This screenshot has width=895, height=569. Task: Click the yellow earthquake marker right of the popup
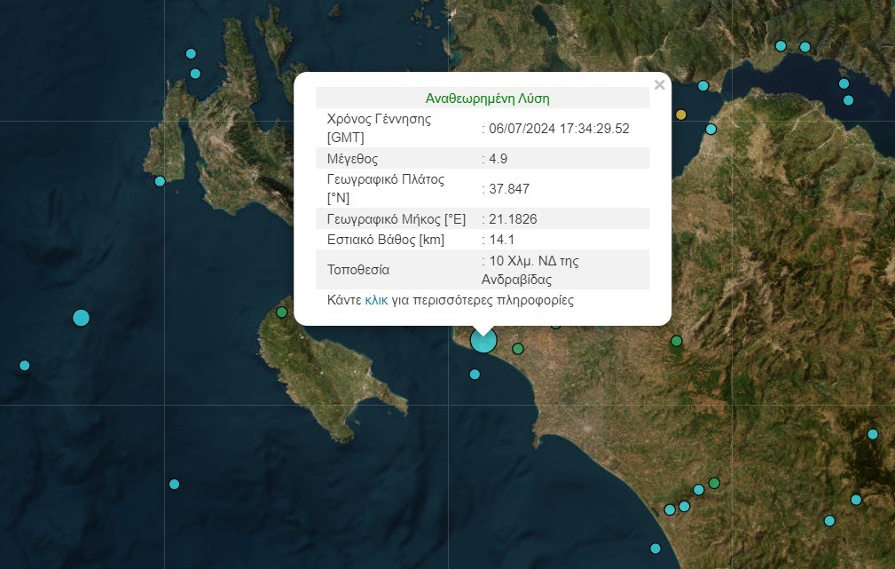coord(681,115)
